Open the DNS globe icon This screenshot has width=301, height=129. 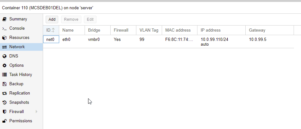click(x=5, y=56)
